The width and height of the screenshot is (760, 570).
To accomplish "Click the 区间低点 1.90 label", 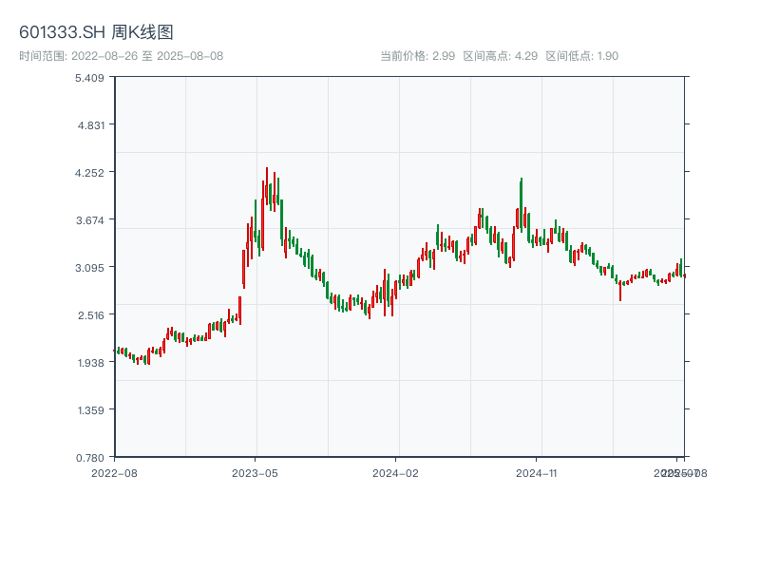I will [581, 56].
